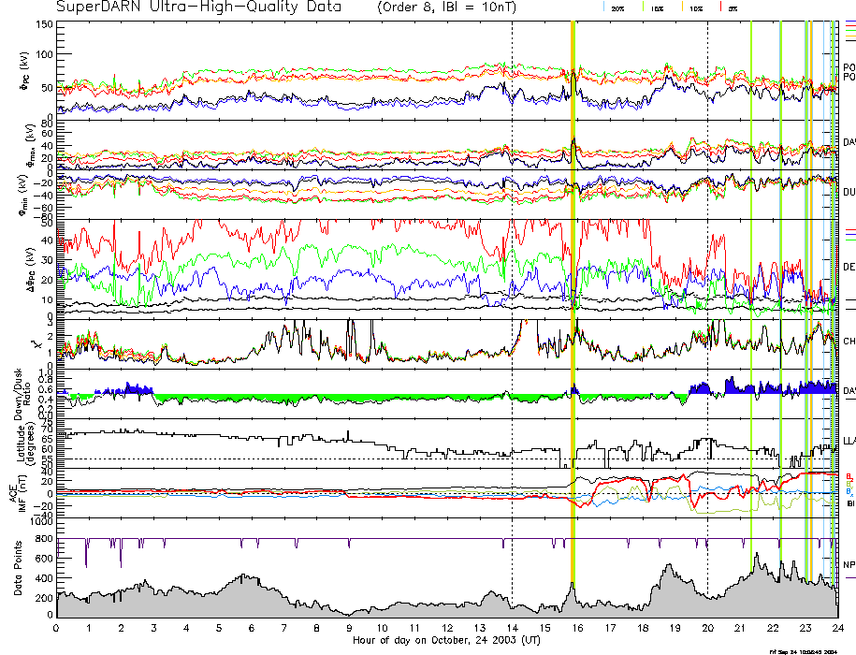Click the black |B| legend entry
This screenshot has height=655, width=856.
pyautogui.click(x=850, y=503)
